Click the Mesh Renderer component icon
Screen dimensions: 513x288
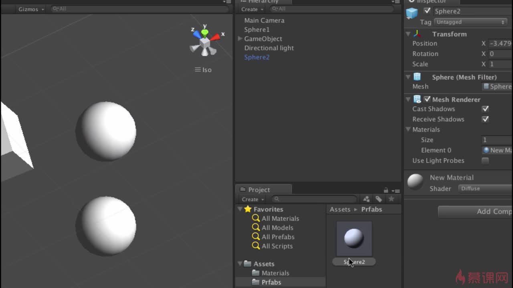(x=417, y=99)
